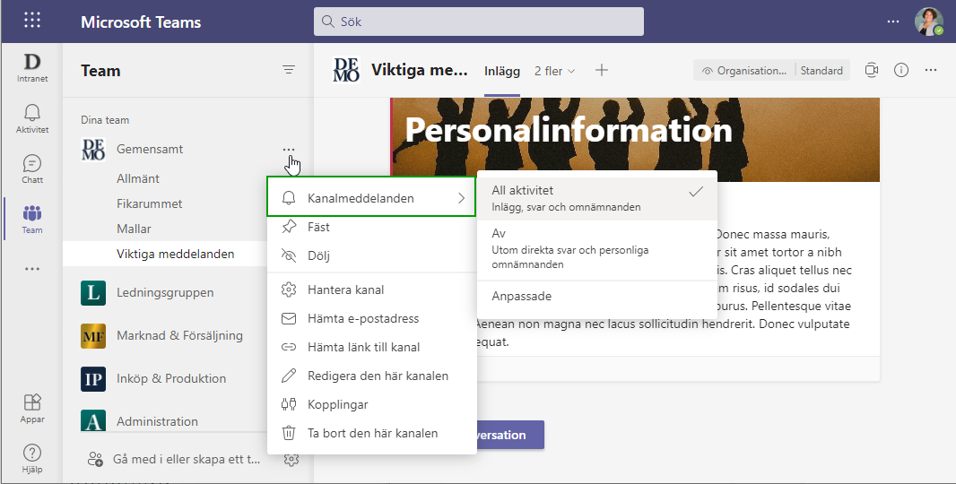Open channel info with the info icon

901,70
